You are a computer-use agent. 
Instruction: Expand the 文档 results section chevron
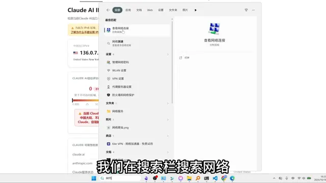point(168,152)
